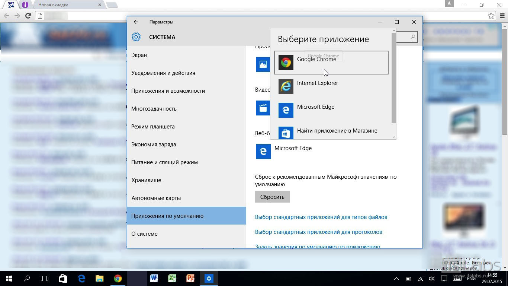508x286 pixels.
Task: Switch ENG input language indicator
Action: pyautogui.click(x=471, y=279)
